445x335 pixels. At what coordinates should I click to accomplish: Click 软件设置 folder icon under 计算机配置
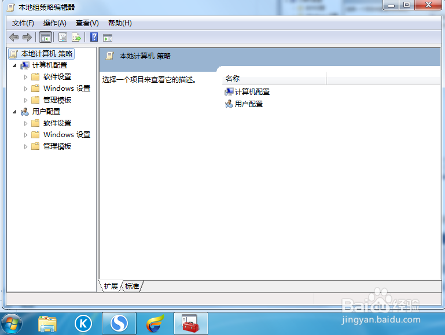[x=35, y=77]
